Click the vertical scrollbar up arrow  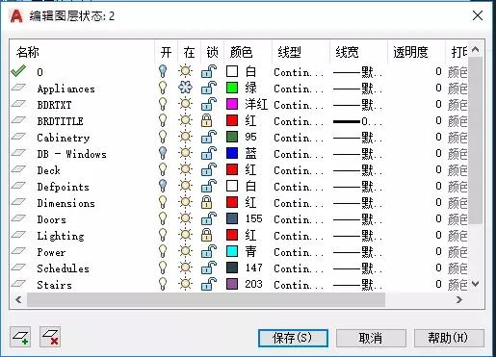pyautogui.click(x=476, y=49)
